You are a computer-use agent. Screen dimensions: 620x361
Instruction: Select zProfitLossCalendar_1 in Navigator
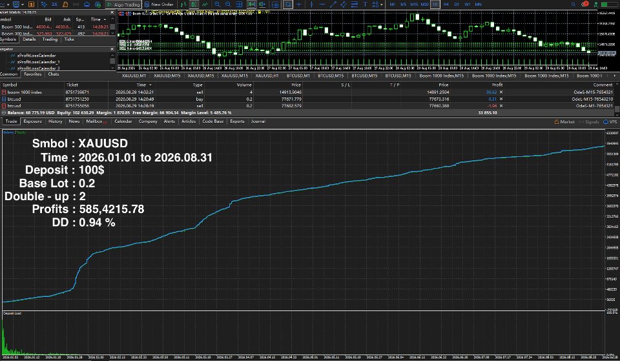tap(38, 62)
